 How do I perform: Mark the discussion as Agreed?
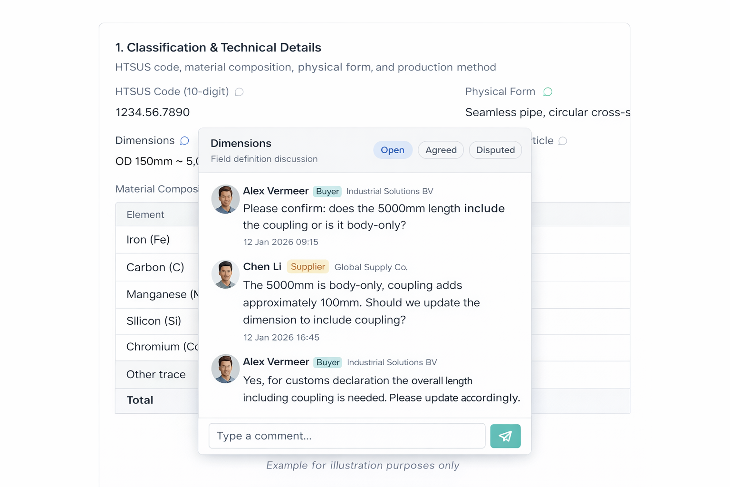click(441, 150)
